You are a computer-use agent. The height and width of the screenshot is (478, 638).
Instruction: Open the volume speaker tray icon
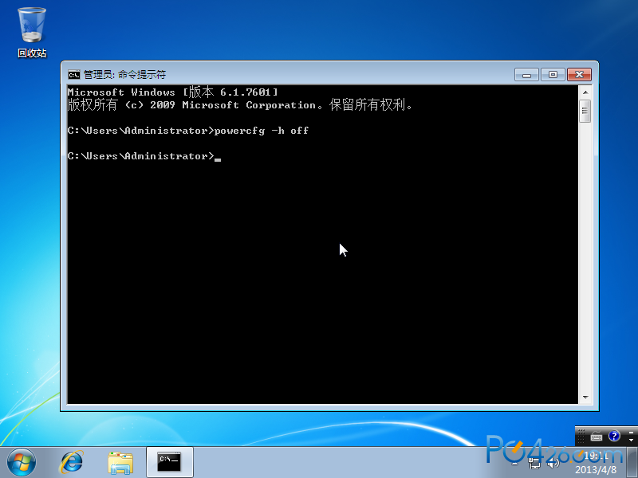pyautogui.click(x=553, y=463)
